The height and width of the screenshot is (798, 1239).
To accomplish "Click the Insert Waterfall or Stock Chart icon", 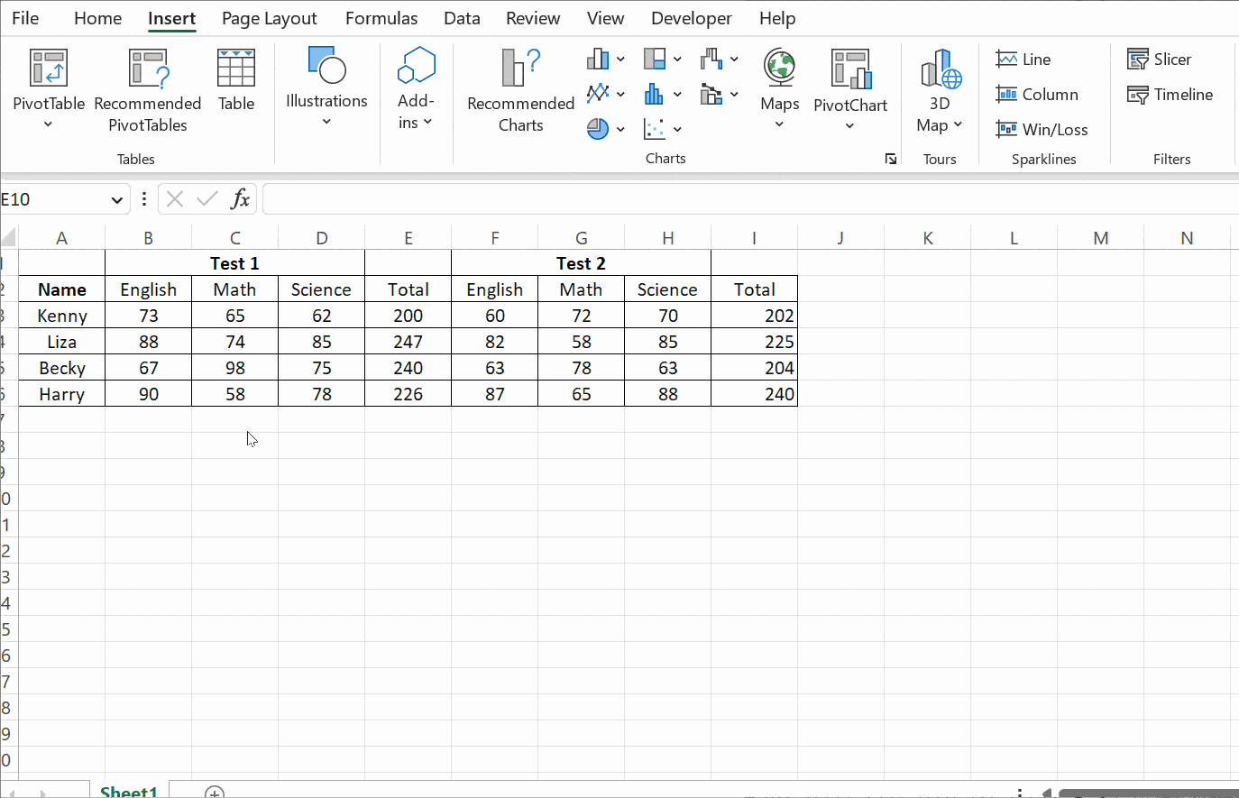I will (711, 60).
